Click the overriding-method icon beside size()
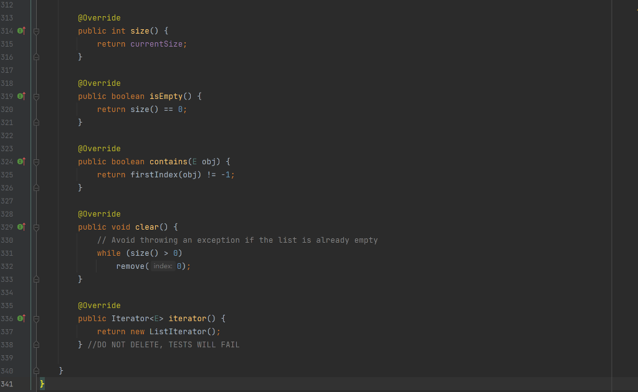This screenshot has width=638, height=392. (x=21, y=30)
